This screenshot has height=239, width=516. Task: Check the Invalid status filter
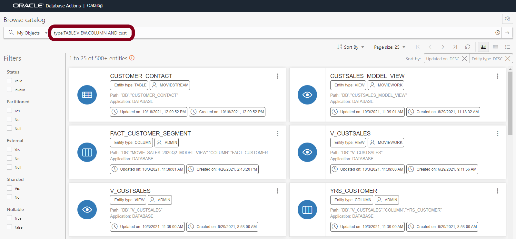point(9,89)
